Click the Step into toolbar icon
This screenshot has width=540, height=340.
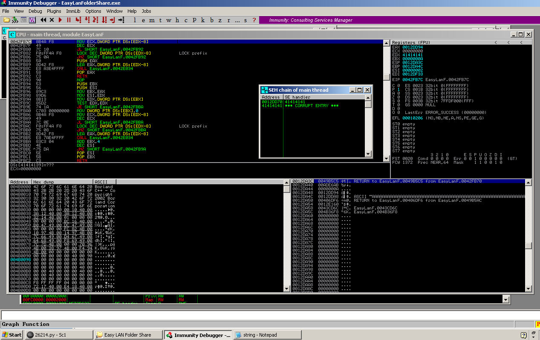[x=78, y=20]
